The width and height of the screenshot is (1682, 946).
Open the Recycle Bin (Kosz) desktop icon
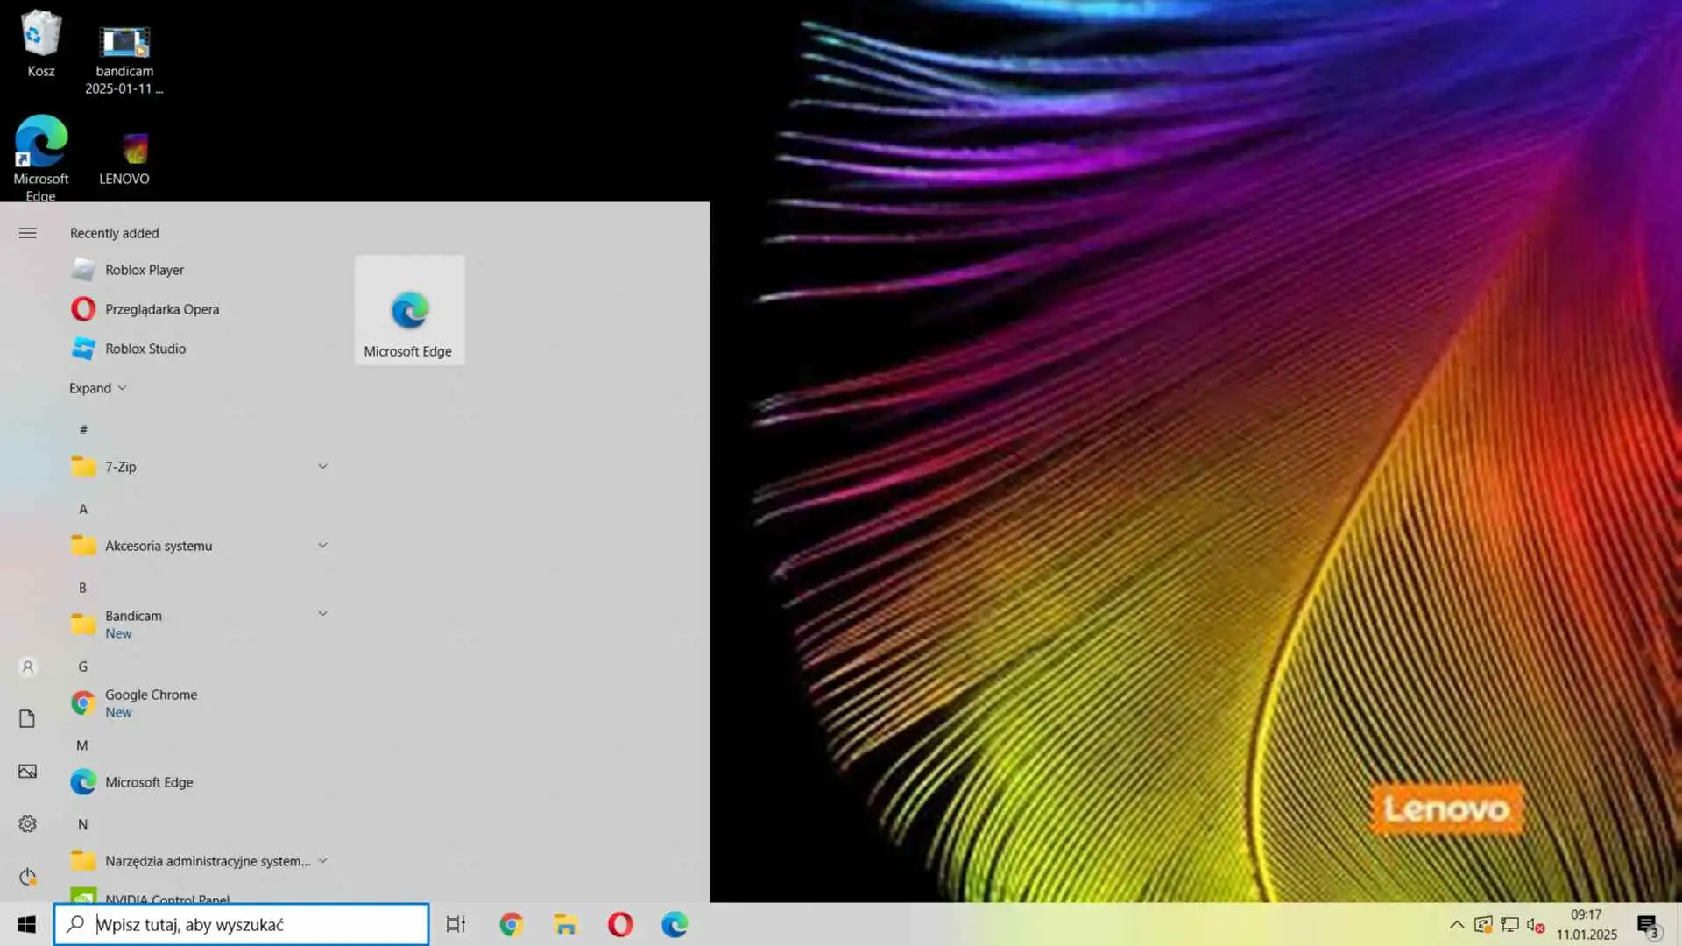40,44
